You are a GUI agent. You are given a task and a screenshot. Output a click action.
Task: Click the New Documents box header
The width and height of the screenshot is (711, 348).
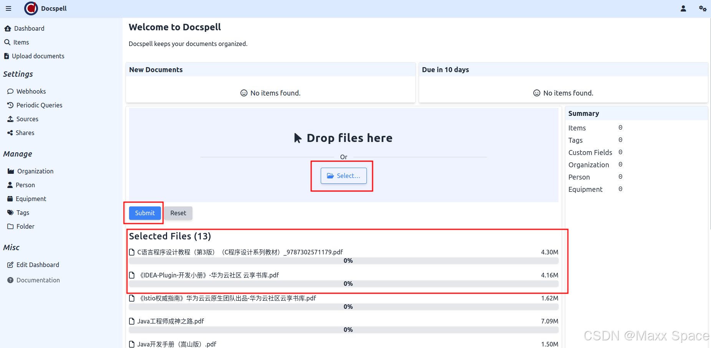270,69
